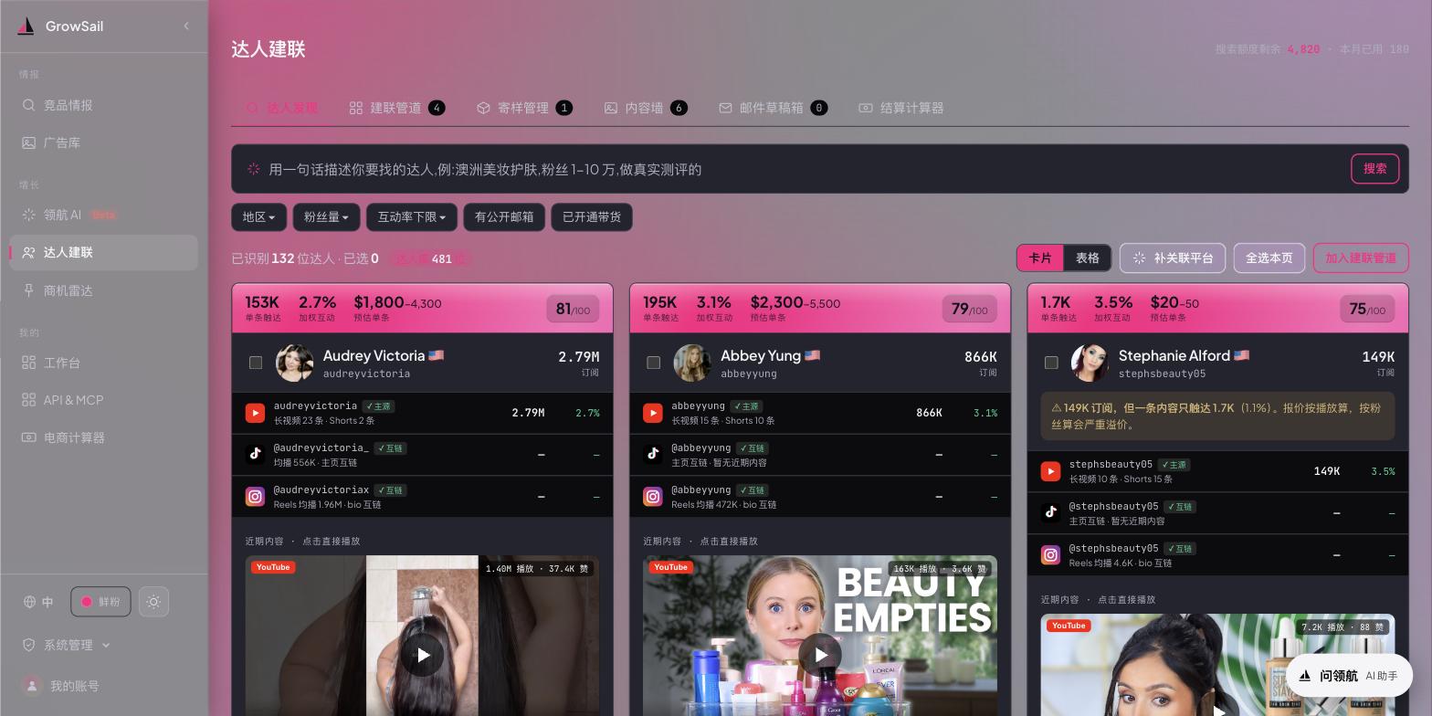Click the pin icon beside 商机雷达
Image resolution: width=1432 pixels, height=716 pixels.
(x=28, y=290)
